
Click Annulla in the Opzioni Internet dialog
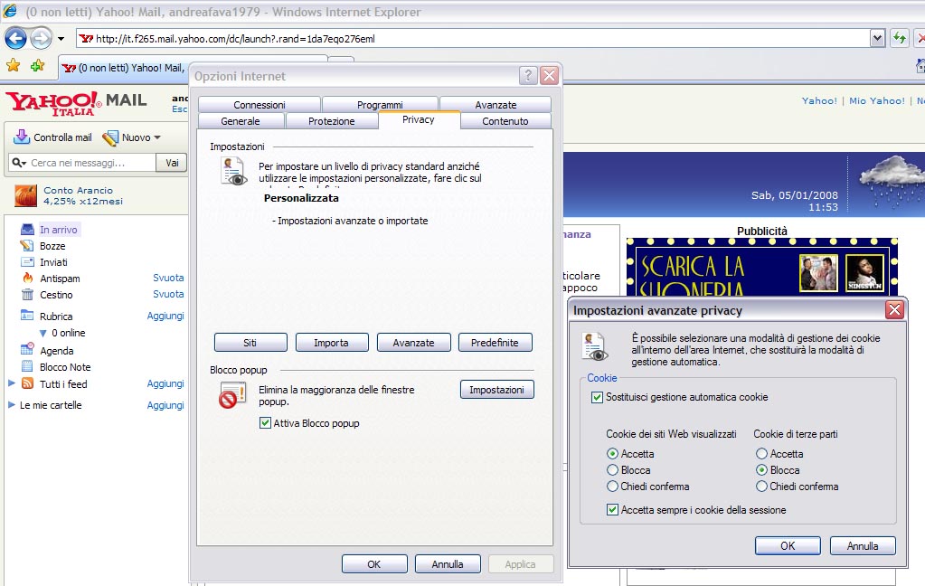448,564
